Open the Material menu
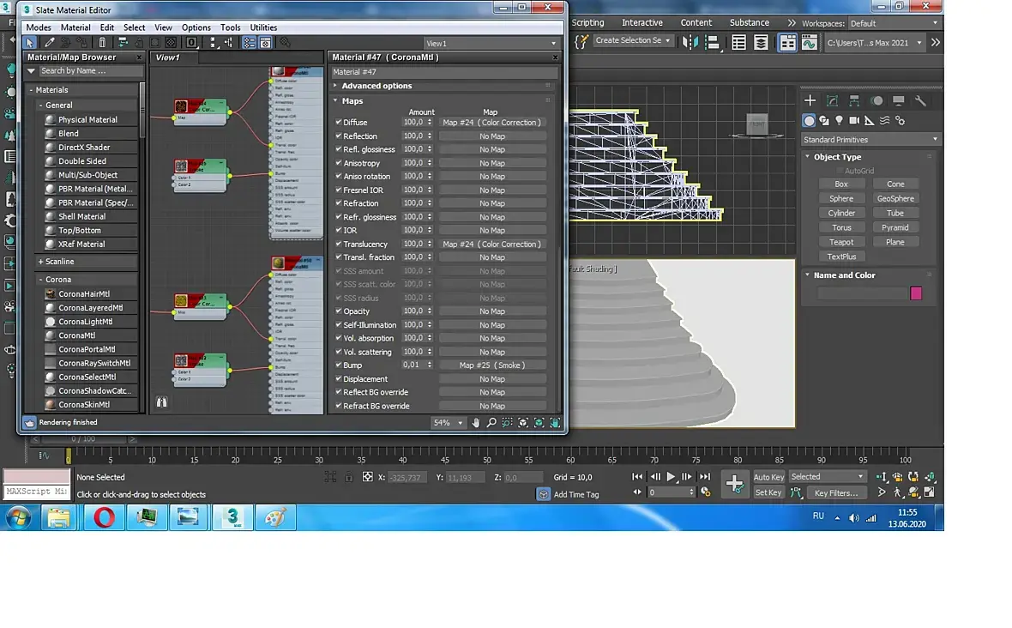This screenshot has width=1012, height=628. click(75, 27)
